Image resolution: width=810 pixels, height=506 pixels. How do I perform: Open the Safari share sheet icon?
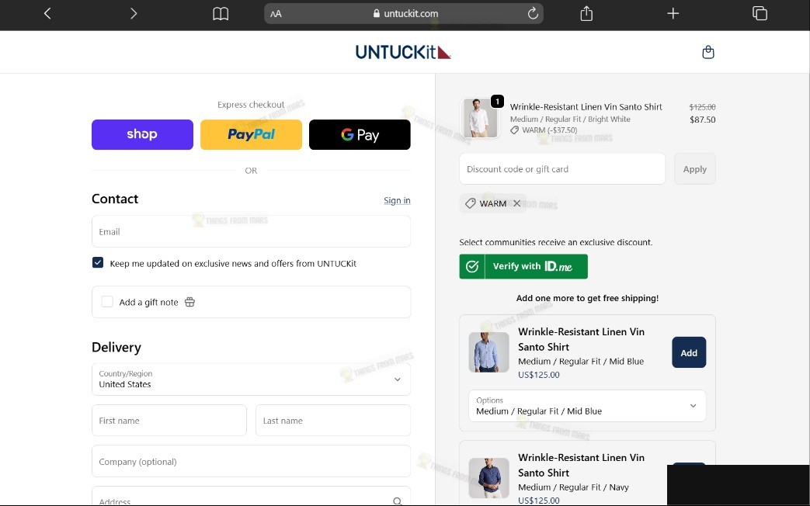(586, 13)
